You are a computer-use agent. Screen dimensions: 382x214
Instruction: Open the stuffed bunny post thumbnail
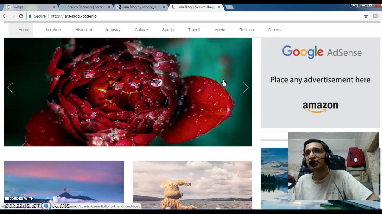click(x=192, y=184)
